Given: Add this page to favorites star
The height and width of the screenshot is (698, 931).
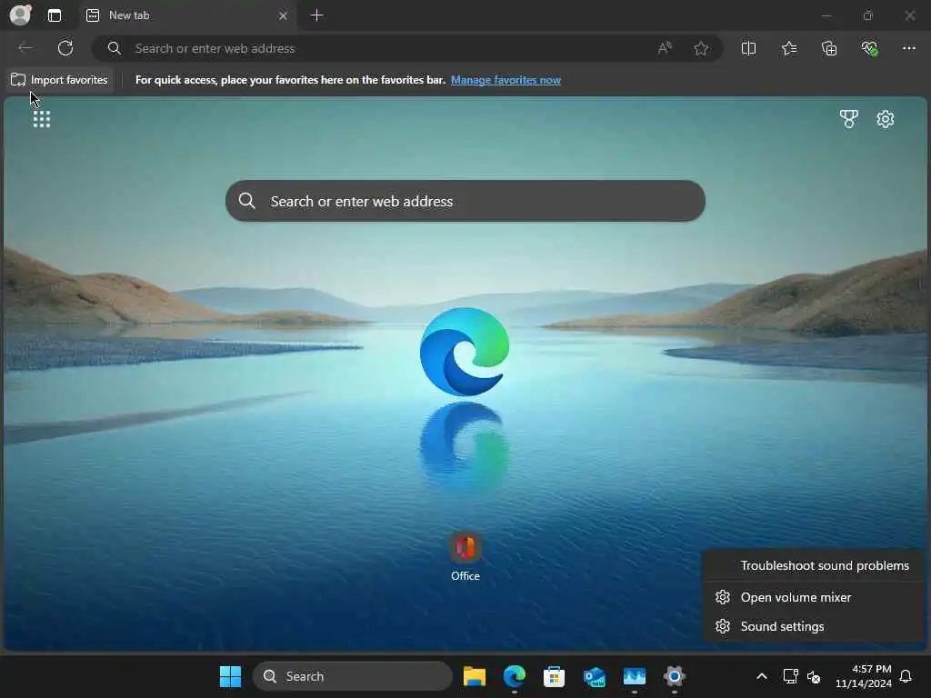Looking at the screenshot, I should [701, 49].
